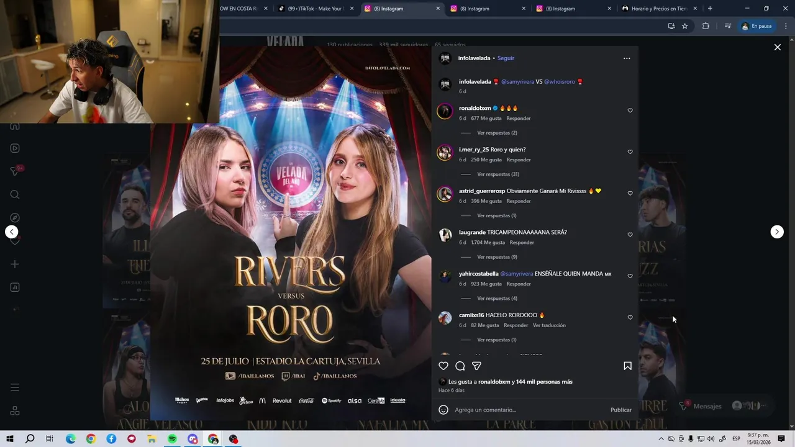795x447 pixels.
Task: Like i.mer_ry_25's comment
Action: pos(630,152)
